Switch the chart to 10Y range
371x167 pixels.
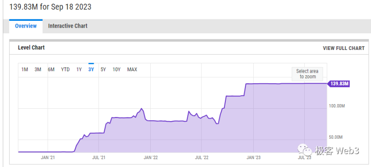click(116, 69)
